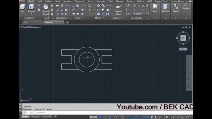Select the Polygon tool in Draw panel

click(74, 14)
